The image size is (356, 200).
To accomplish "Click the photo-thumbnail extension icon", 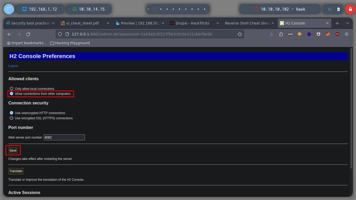I will [318, 34].
